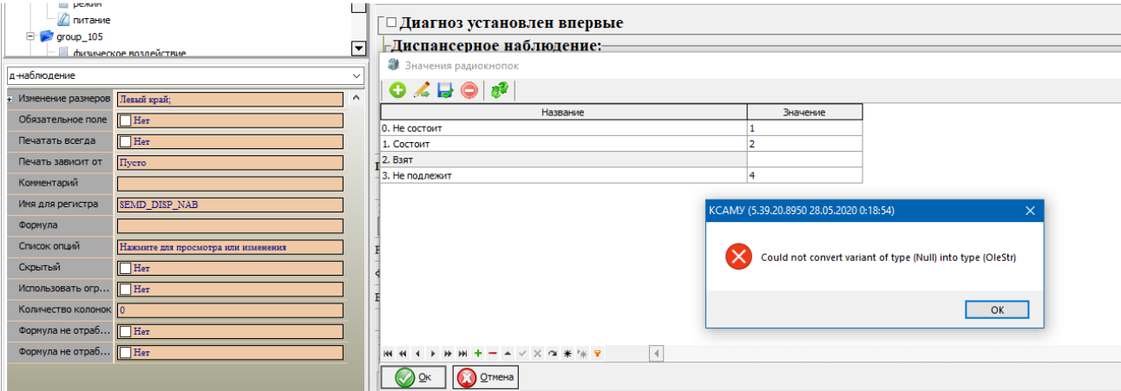Click the green plus add value icon
This screenshot has height=391, width=1121.
pyautogui.click(x=397, y=89)
